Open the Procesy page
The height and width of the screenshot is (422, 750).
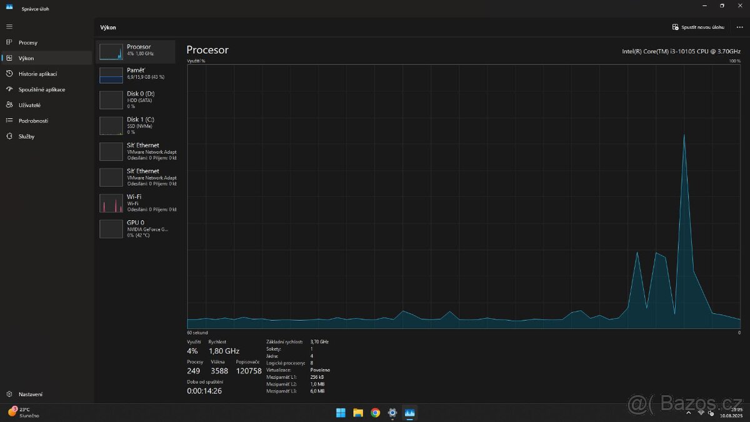coord(28,43)
